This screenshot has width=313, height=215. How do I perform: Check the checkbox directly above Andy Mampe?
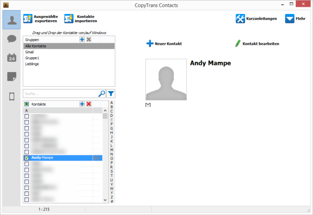point(26,152)
